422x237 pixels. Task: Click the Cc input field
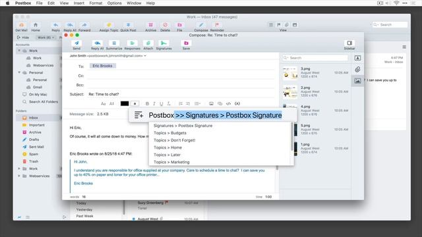[x=181, y=76]
